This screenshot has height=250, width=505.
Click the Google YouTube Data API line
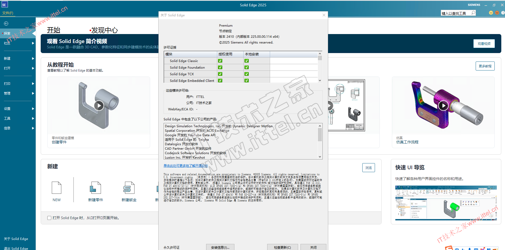point(190,135)
